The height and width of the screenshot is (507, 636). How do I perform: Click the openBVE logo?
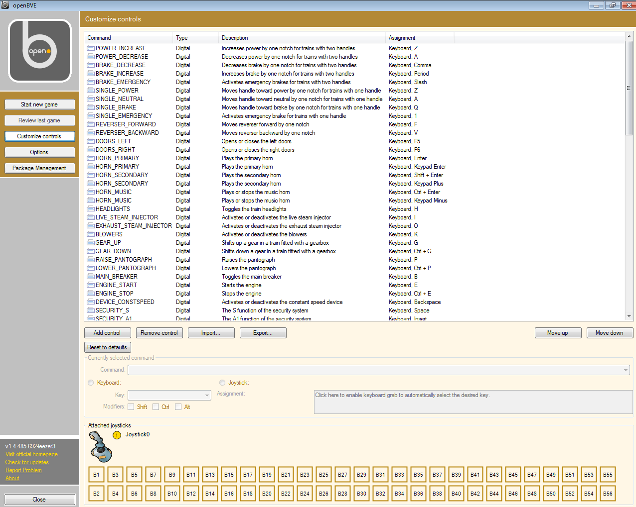(40, 51)
